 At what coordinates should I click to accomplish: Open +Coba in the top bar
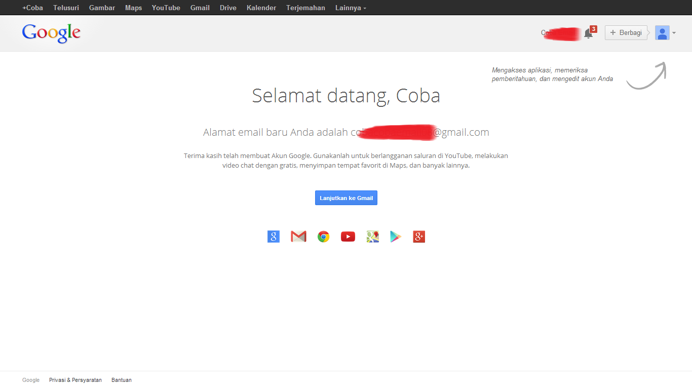pyautogui.click(x=32, y=8)
